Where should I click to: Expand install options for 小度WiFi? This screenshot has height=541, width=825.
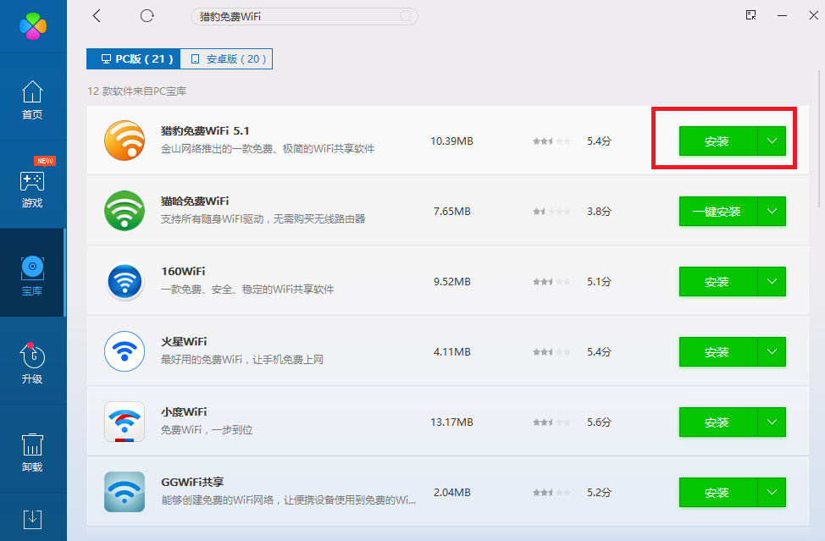(x=772, y=422)
